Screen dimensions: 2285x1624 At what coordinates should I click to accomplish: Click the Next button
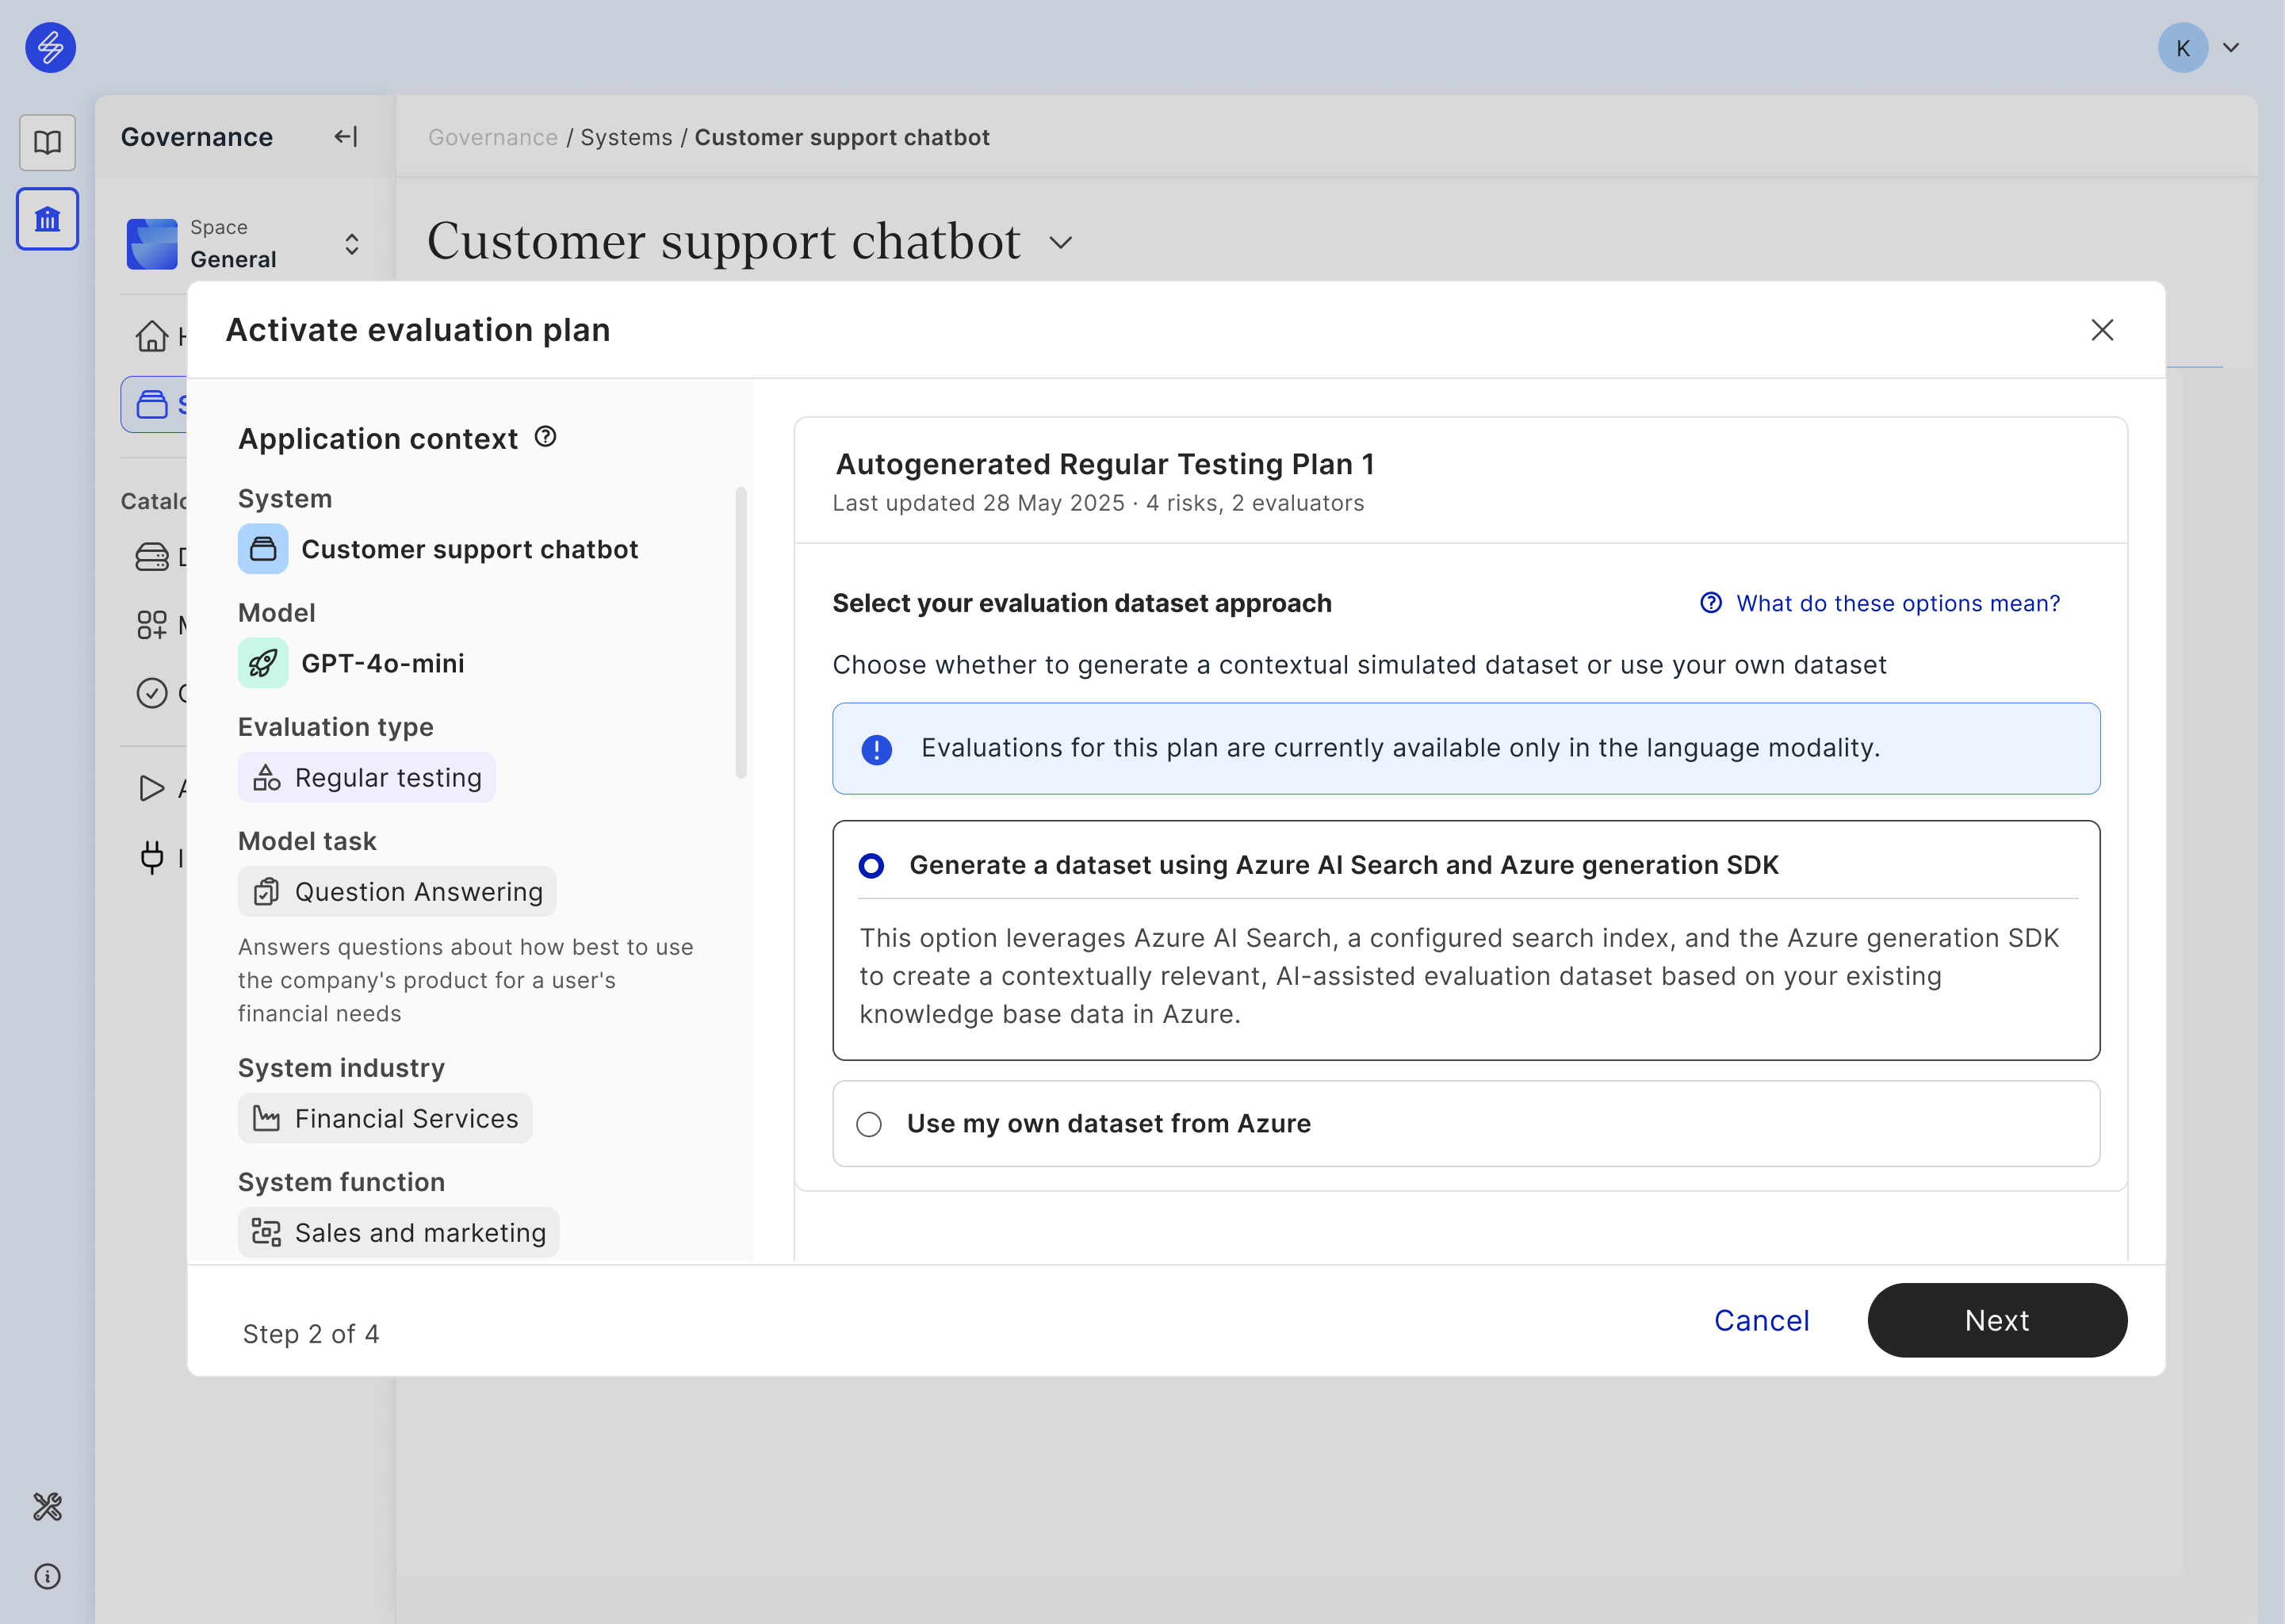click(x=1996, y=1320)
